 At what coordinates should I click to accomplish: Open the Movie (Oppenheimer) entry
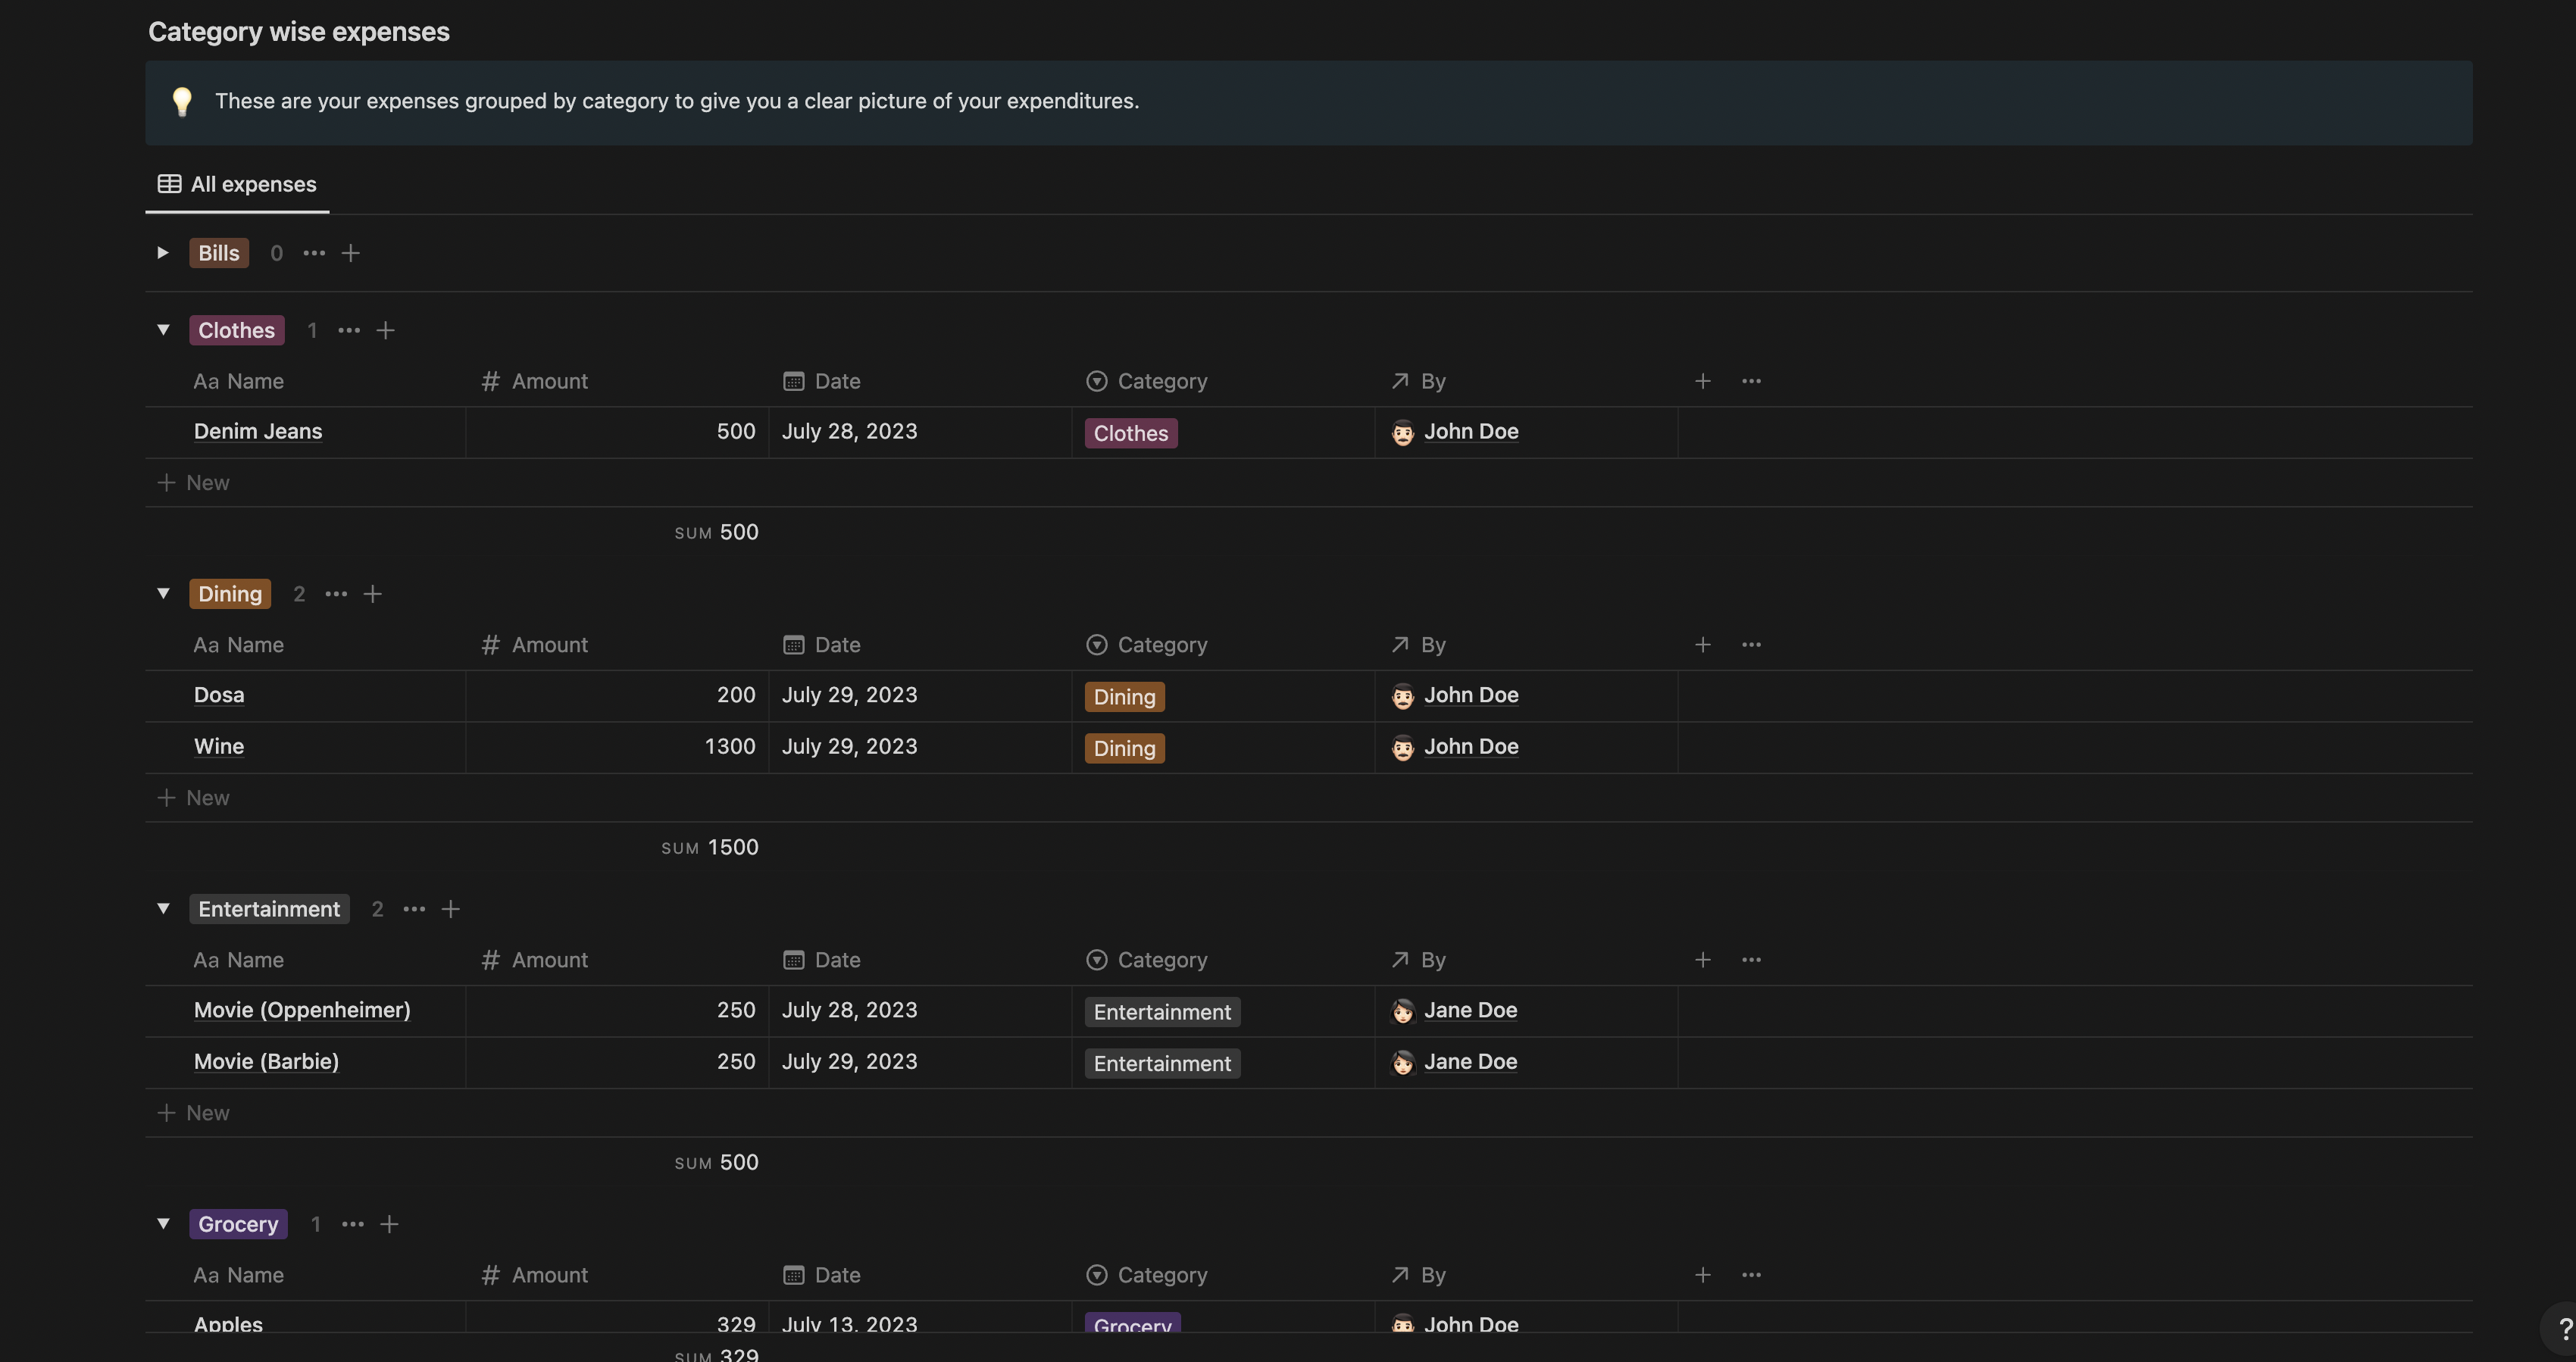click(x=302, y=1010)
